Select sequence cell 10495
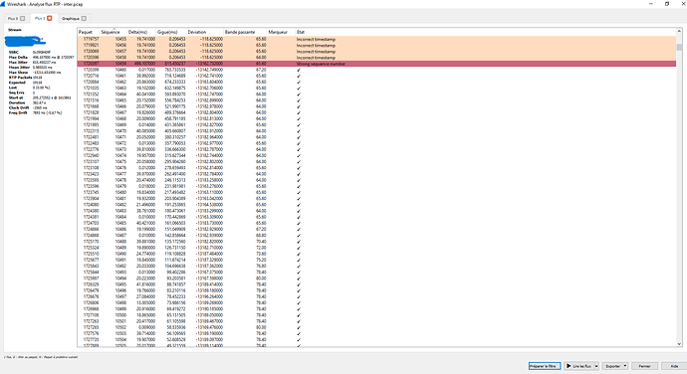 120,284
